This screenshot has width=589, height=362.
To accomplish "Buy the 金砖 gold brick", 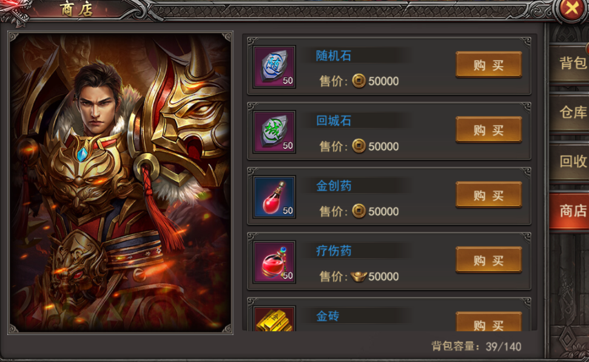I will pos(488,322).
